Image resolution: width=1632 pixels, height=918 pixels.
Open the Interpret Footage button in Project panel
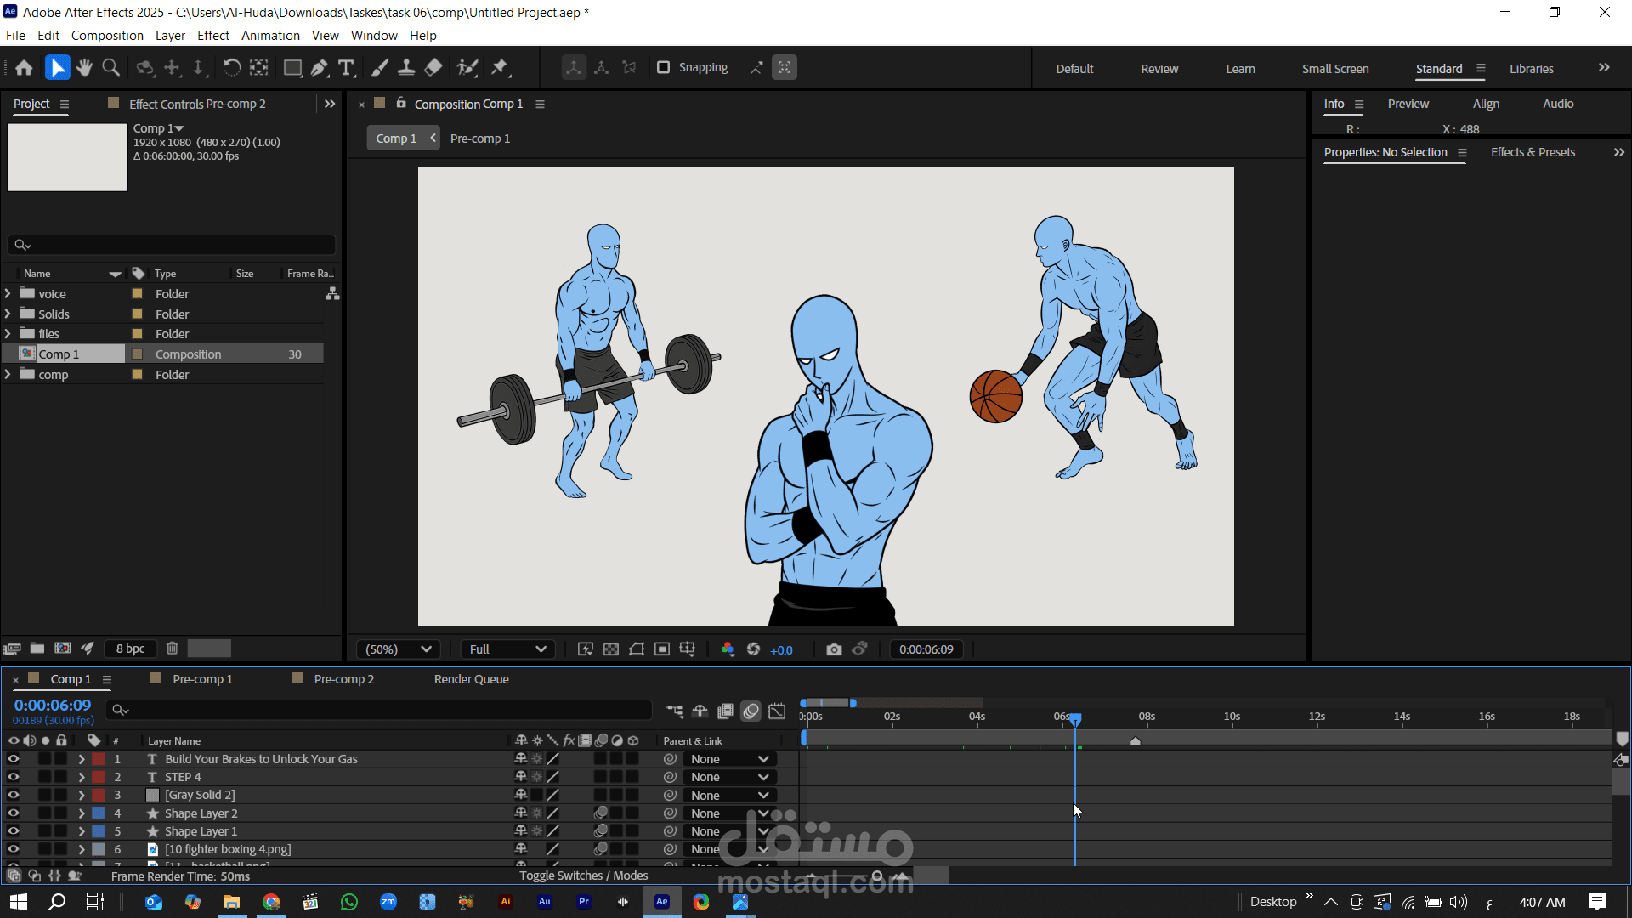tap(12, 649)
